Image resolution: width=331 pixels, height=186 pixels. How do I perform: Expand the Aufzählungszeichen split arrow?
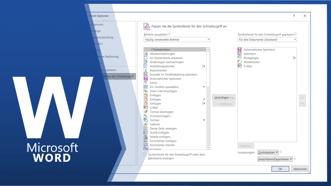click(x=204, y=66)
